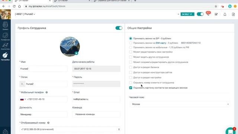Click the phone calls icon with red badge
This screenshot has width=238, height=134.
pos(208,14)
